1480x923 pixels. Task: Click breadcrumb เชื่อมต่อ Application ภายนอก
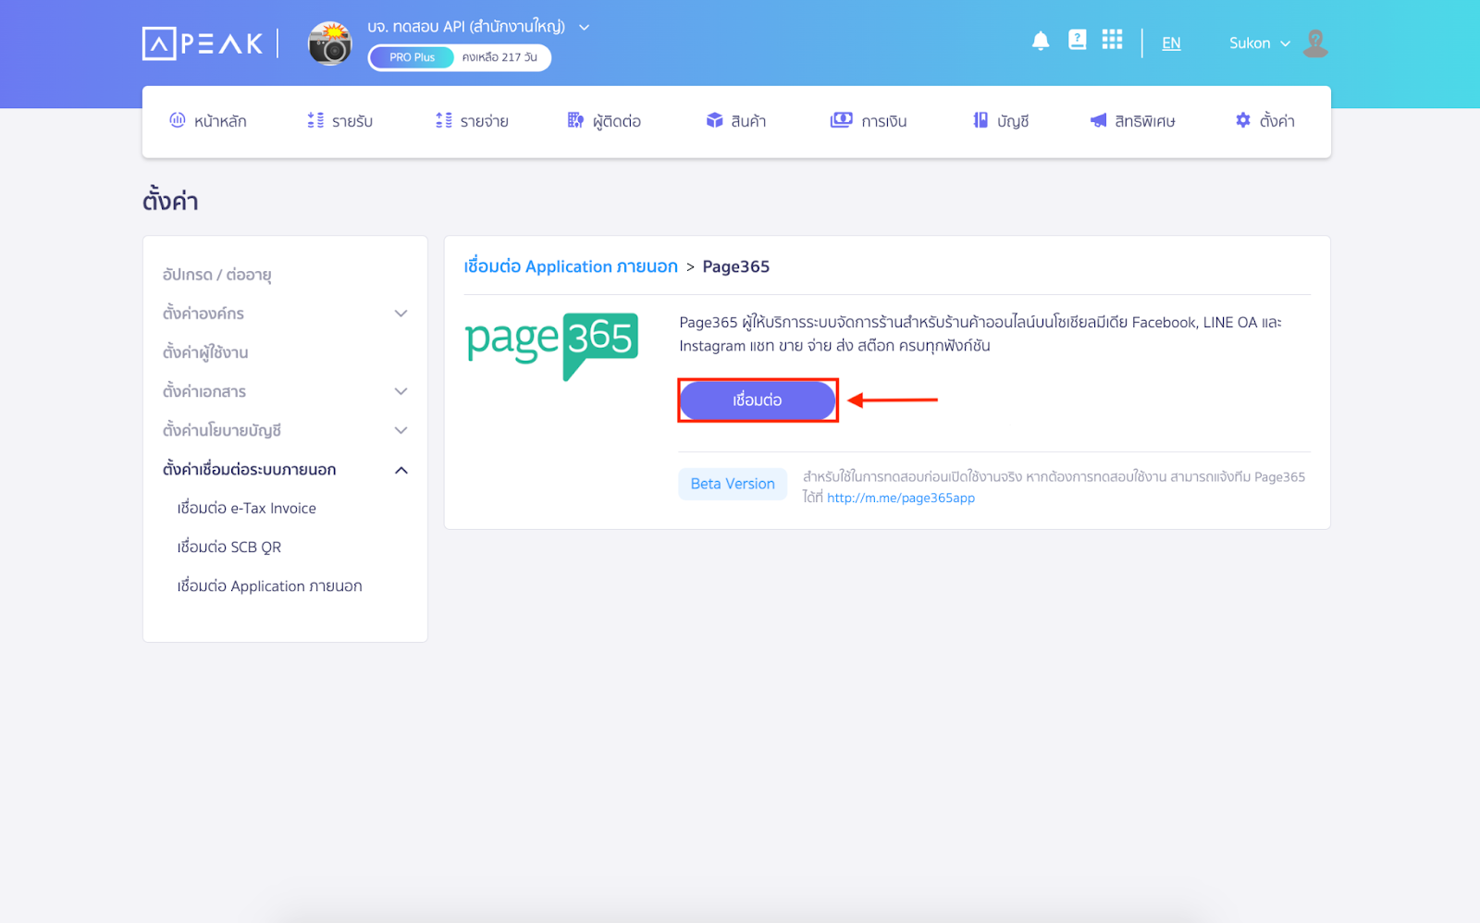571,266
